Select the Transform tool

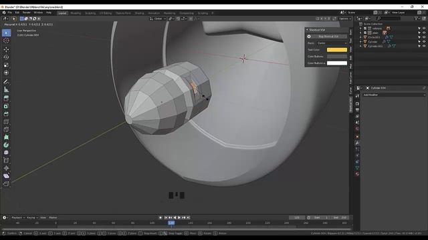click(x=6, y=73)
